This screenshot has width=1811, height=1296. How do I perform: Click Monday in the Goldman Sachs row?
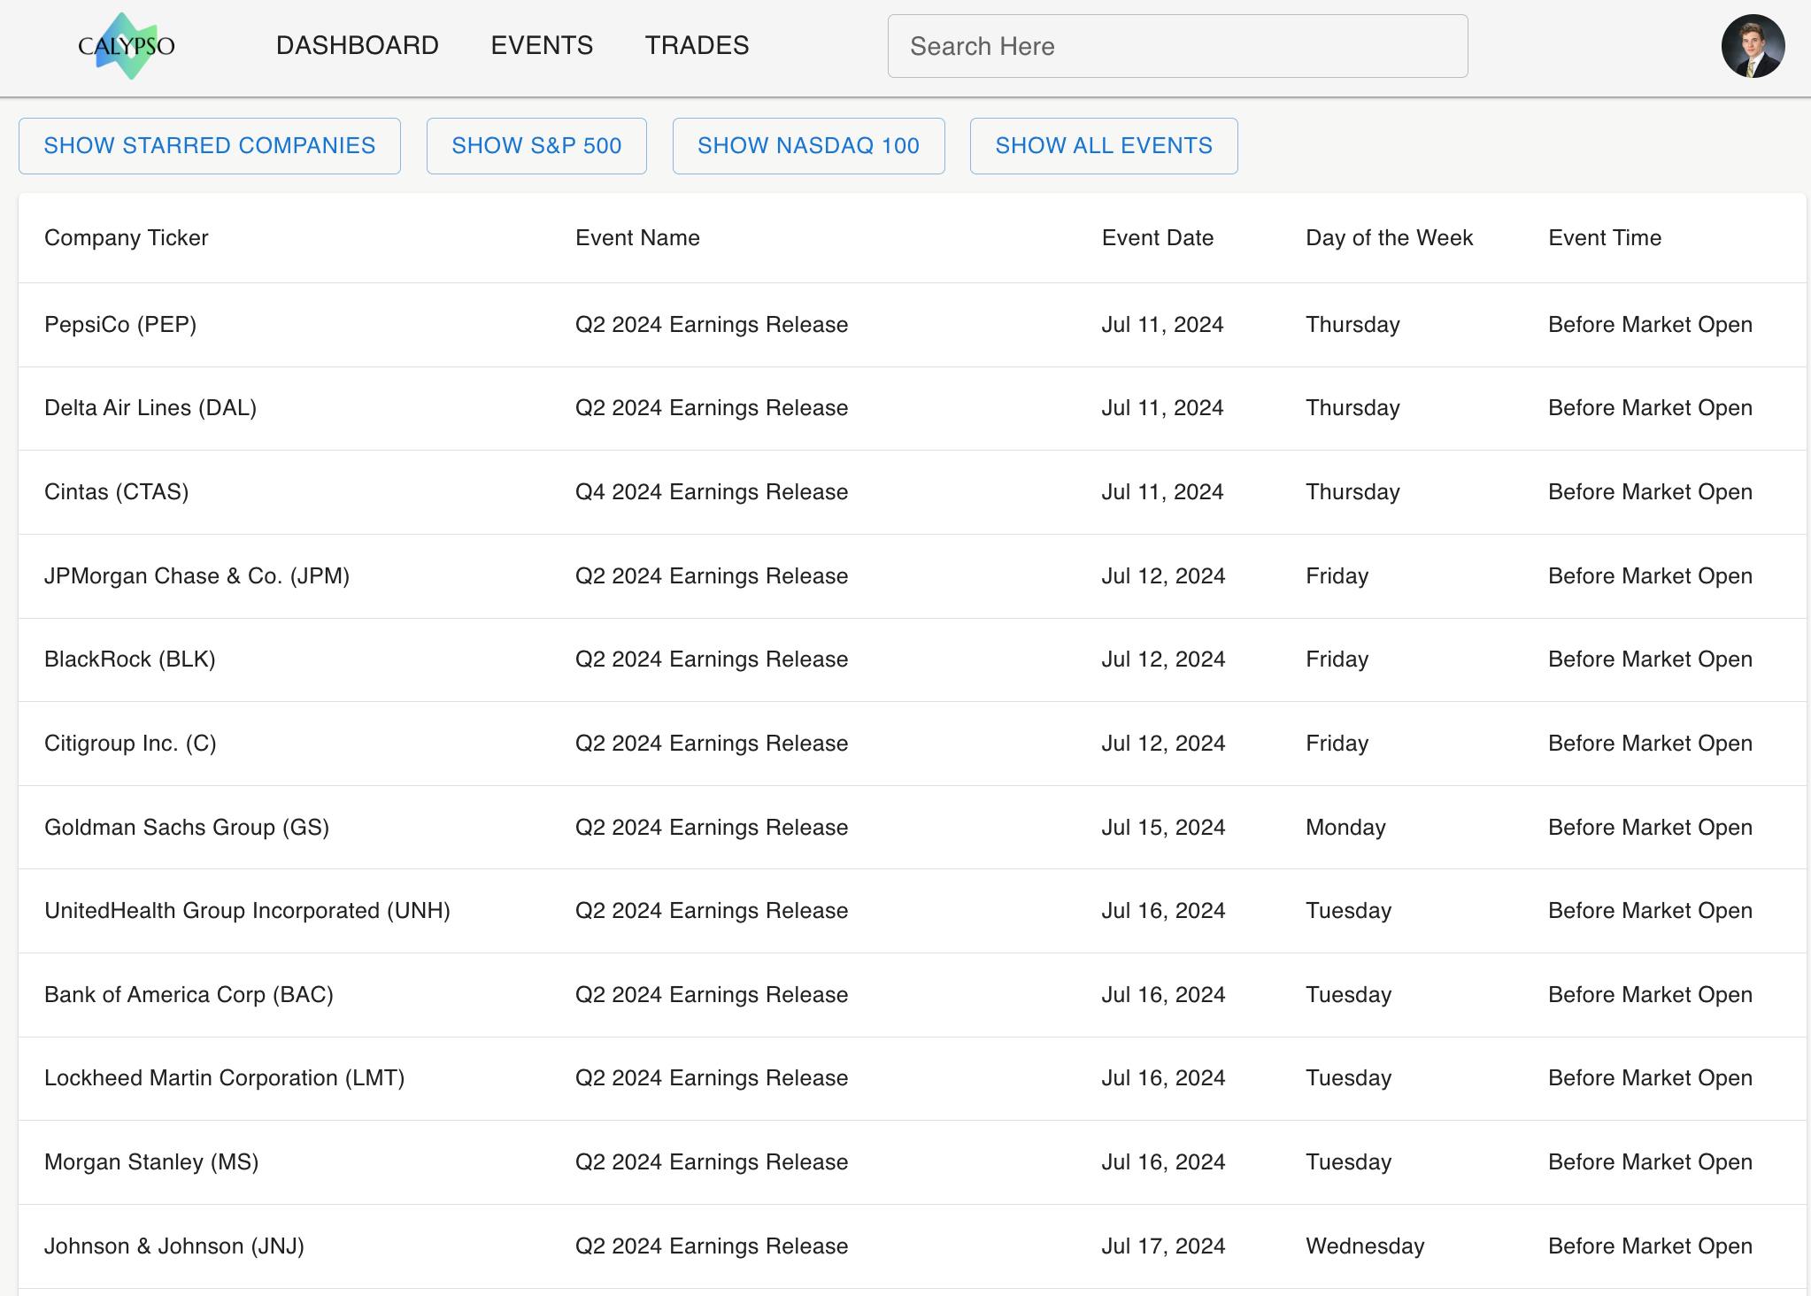pos(1345,828)
